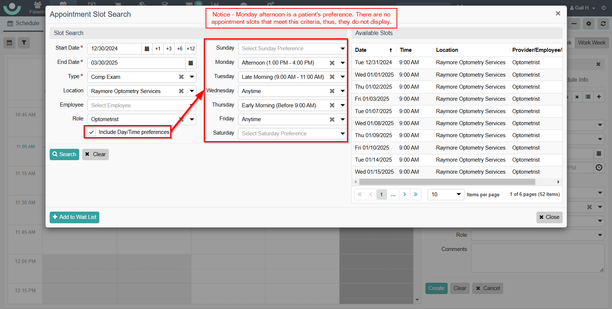This screenshot has width=612, height=309.
Task: Open the Start Date calendar picker
Action: click(x=147, y=49)
